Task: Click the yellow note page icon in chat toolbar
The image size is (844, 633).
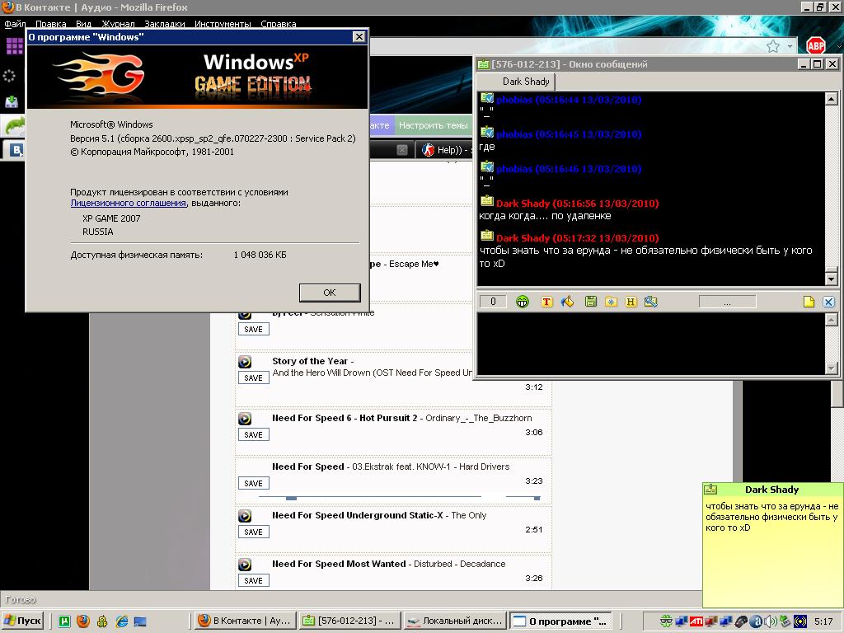Action: [x=809, y=302]
